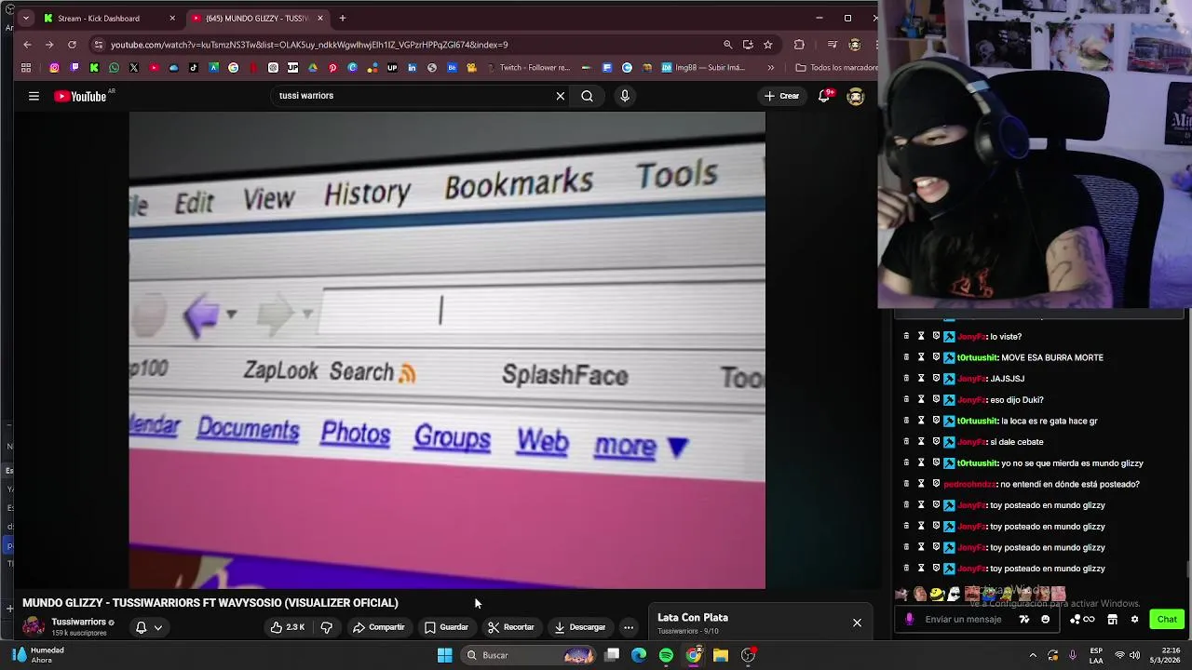1192x670 pixels.
Task: Open the TikTok bookmark
Action: pyautogui.click(x=194, y=68)
